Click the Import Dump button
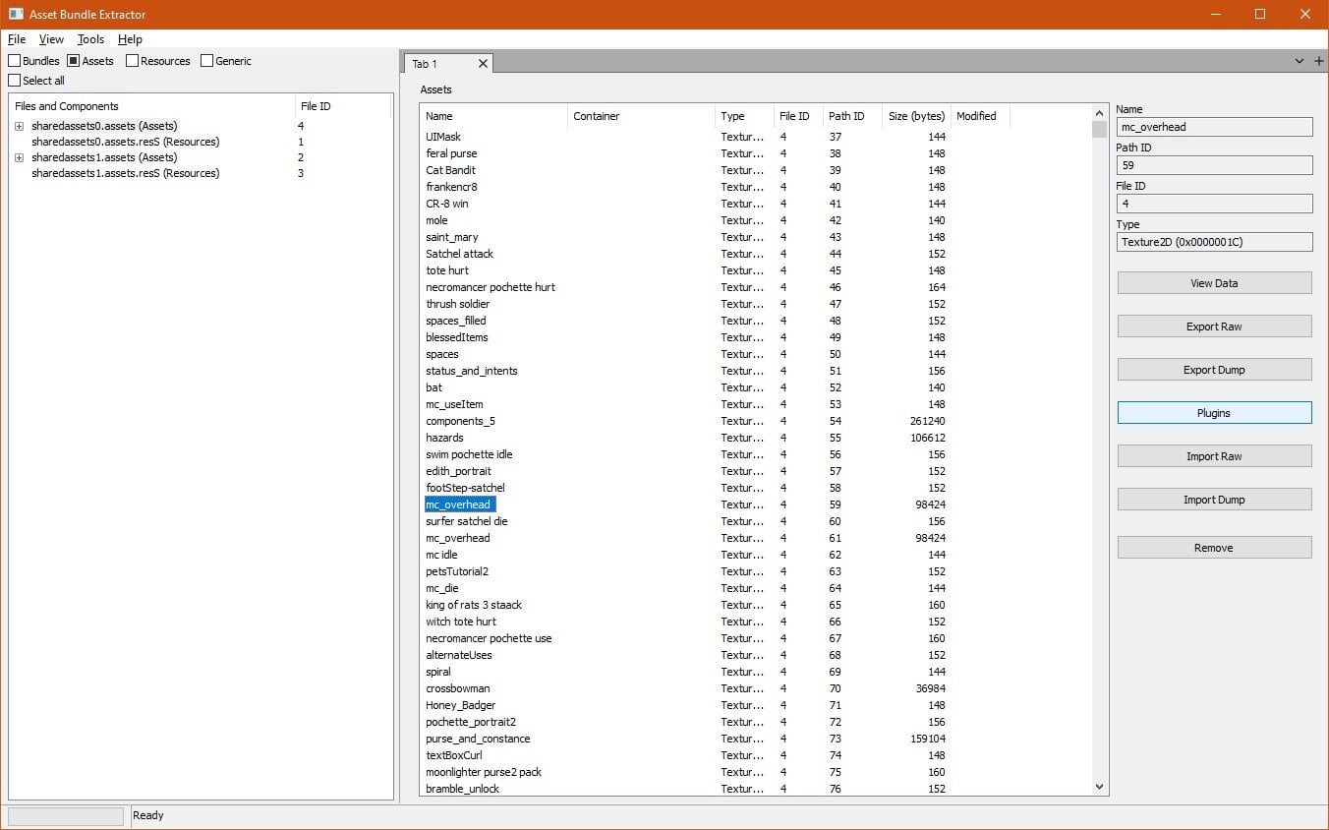This screenshot has width=1329, height=830. (x=1214, y=500)
